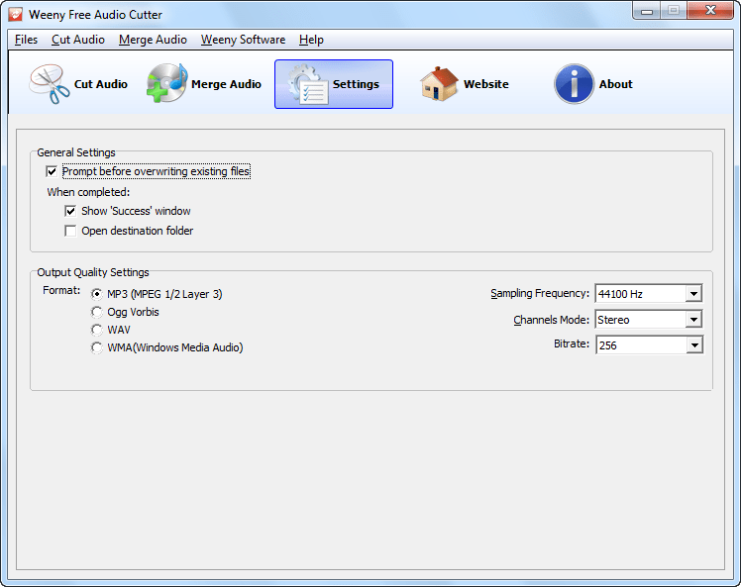The width and height of the screenshot is (741, 587).
Task: Click the Cut Audio toolbar label
Action: [x=101, y=84]
